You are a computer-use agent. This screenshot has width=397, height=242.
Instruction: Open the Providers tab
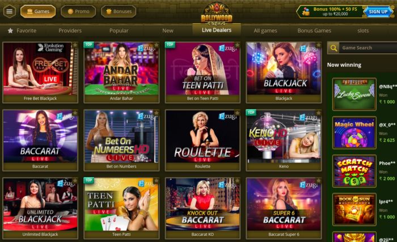(x=70, y=31)
